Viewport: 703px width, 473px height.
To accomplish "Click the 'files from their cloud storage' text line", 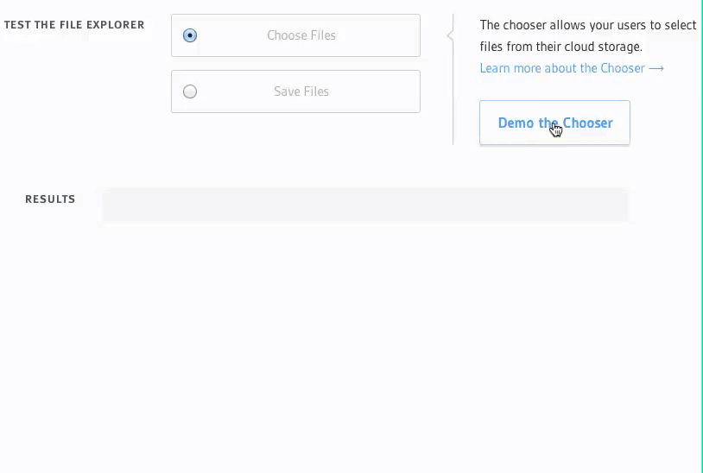I will [560, 47].
